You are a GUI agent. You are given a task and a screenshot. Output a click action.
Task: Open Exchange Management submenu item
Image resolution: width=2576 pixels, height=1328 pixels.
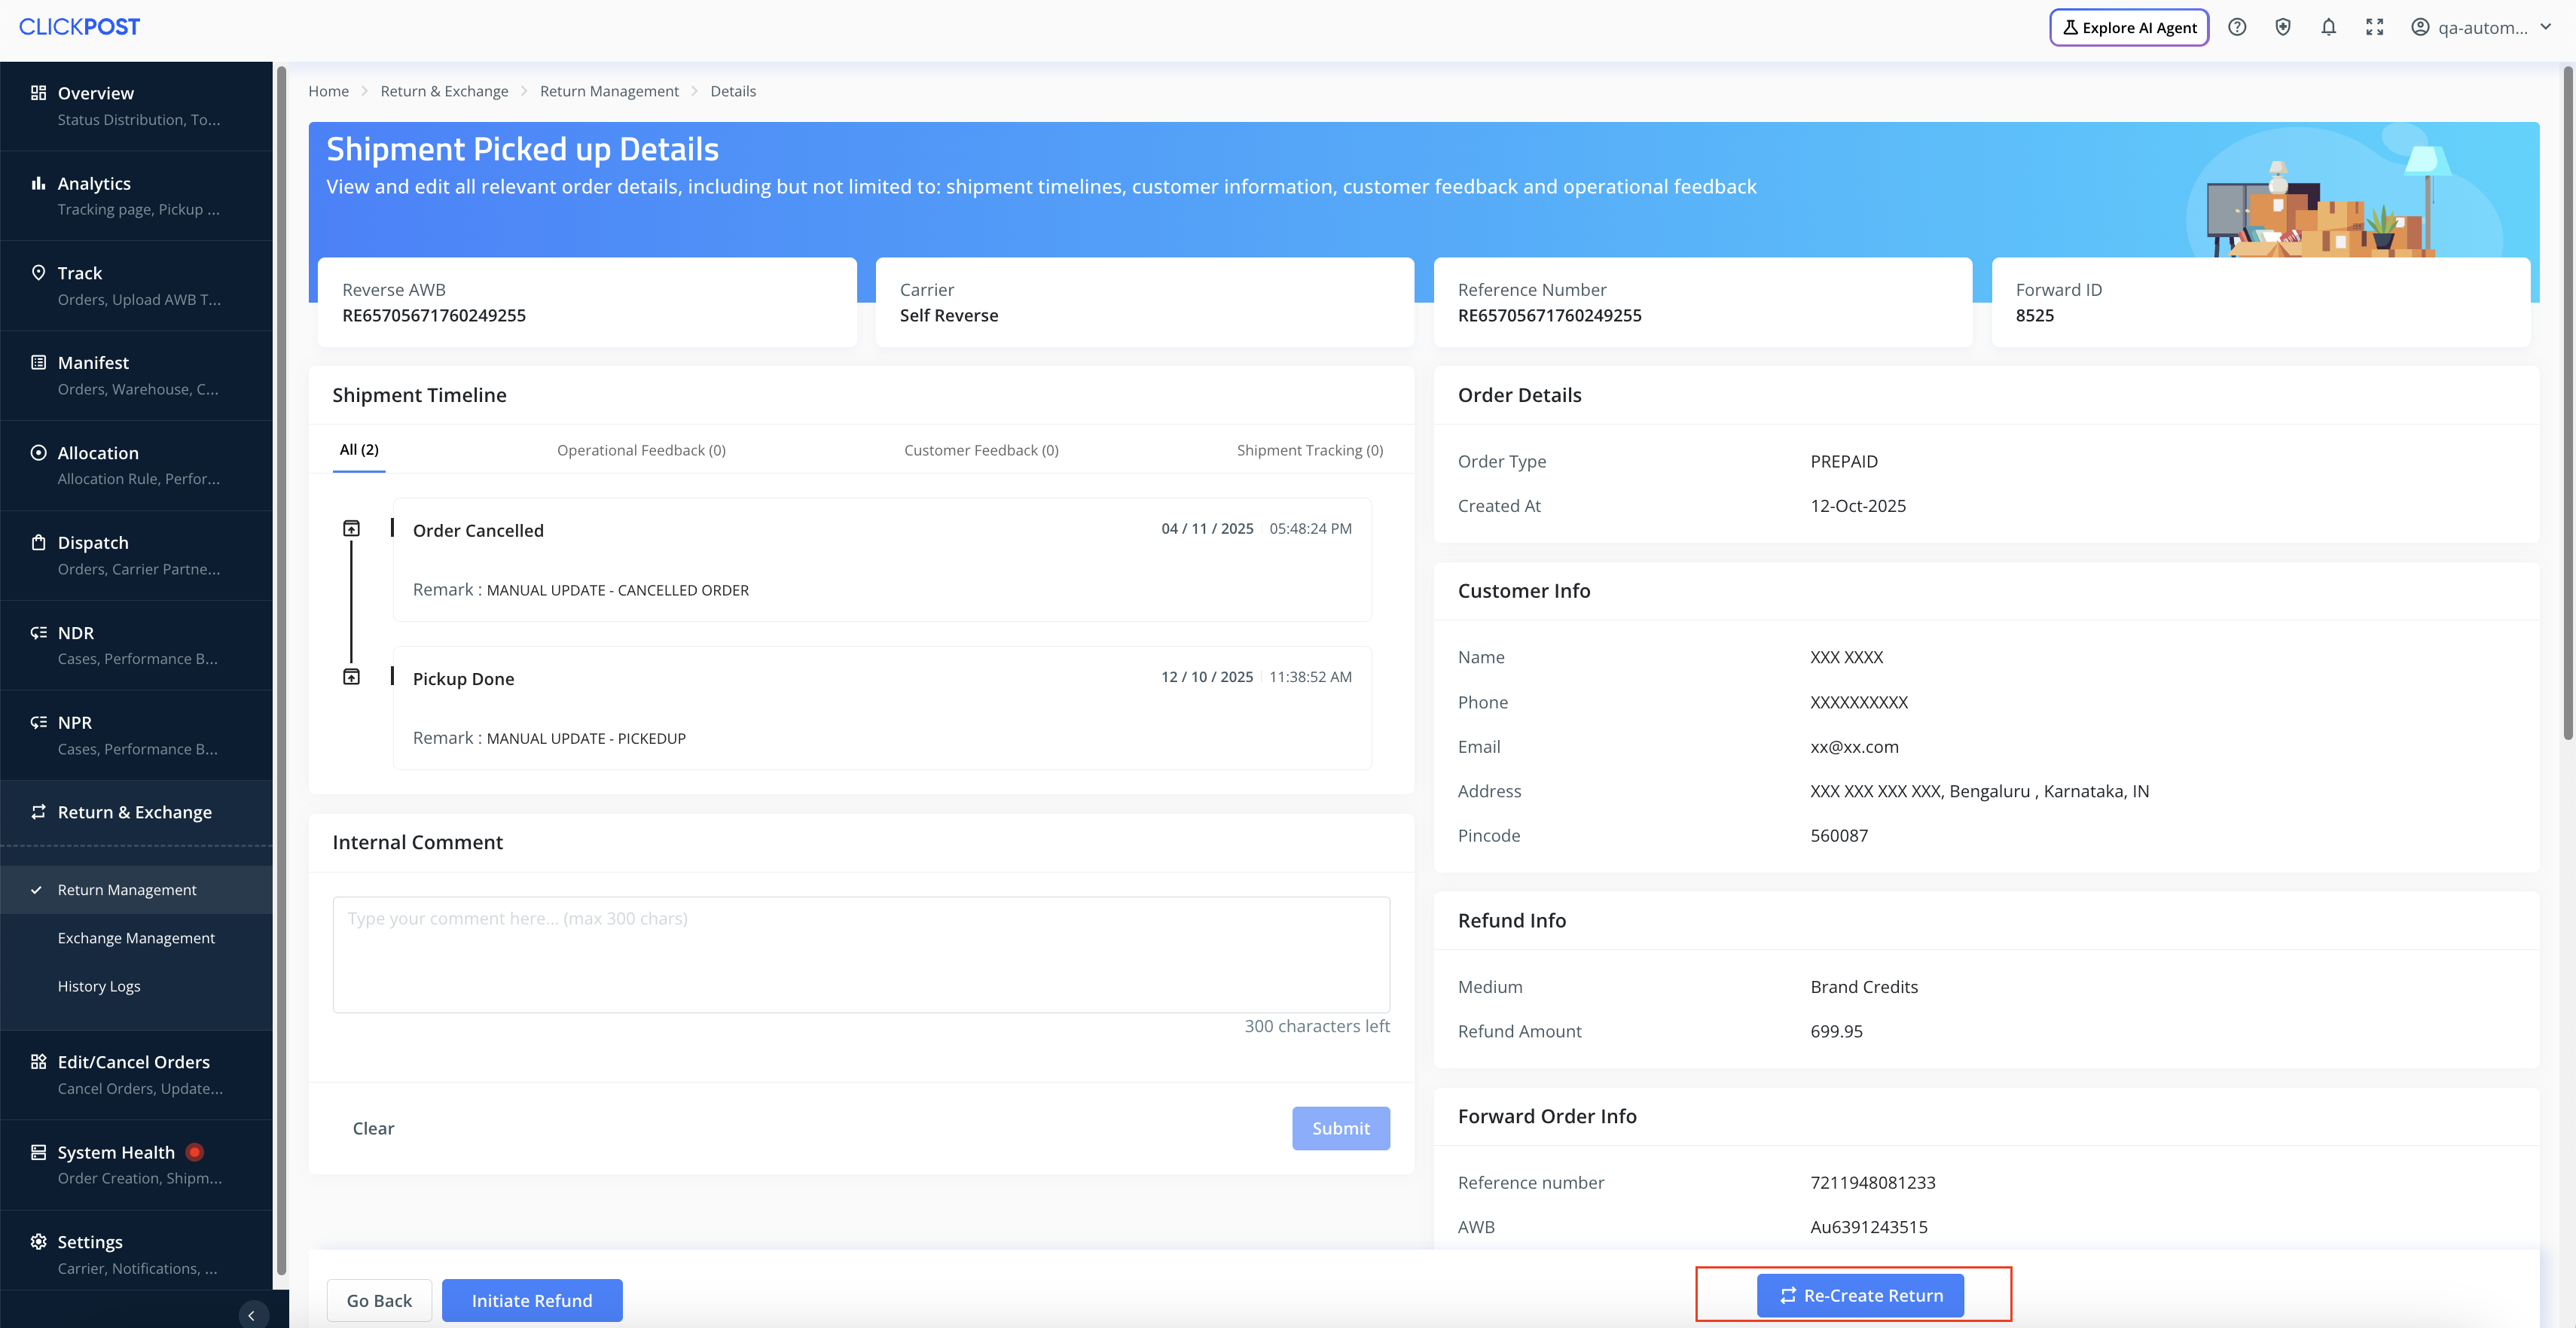136,937
